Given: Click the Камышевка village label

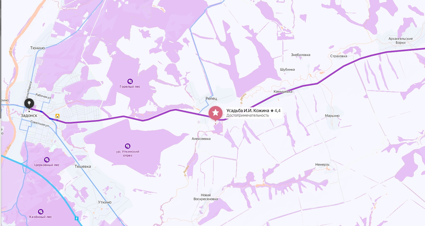Looking at the screenshot, I should coord(283,91).
